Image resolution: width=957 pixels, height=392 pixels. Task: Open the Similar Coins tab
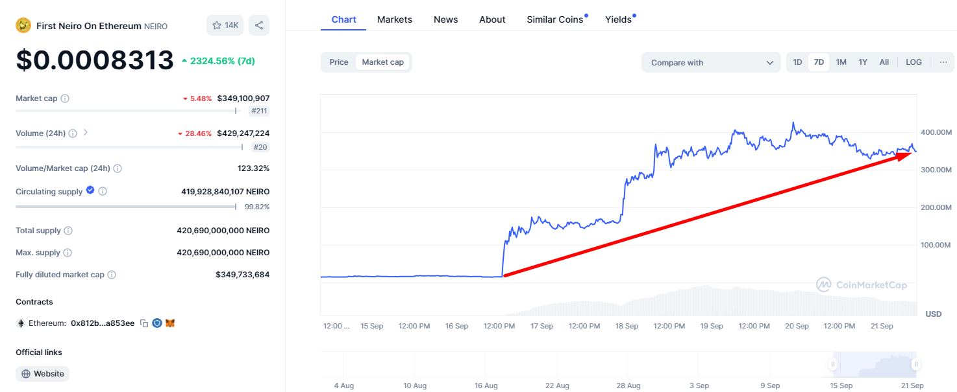tap(555, 19)
